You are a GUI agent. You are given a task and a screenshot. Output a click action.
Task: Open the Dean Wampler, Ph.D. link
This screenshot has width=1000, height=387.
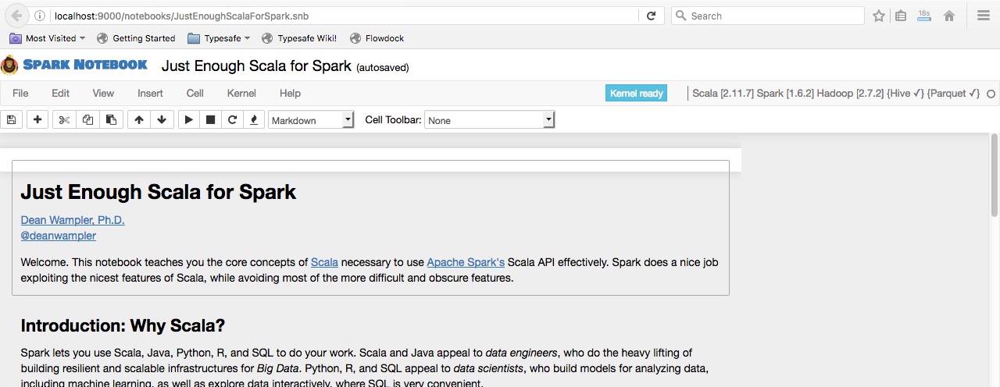tap(73, 220)
